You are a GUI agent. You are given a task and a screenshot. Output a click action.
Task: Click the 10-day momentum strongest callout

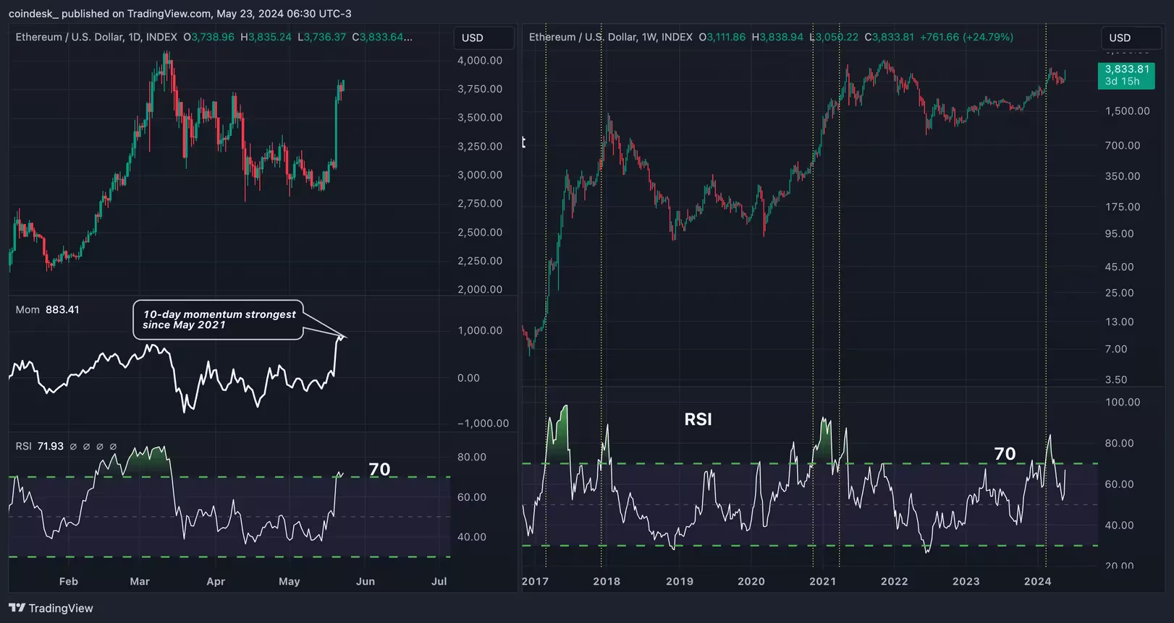pos(219,319)
